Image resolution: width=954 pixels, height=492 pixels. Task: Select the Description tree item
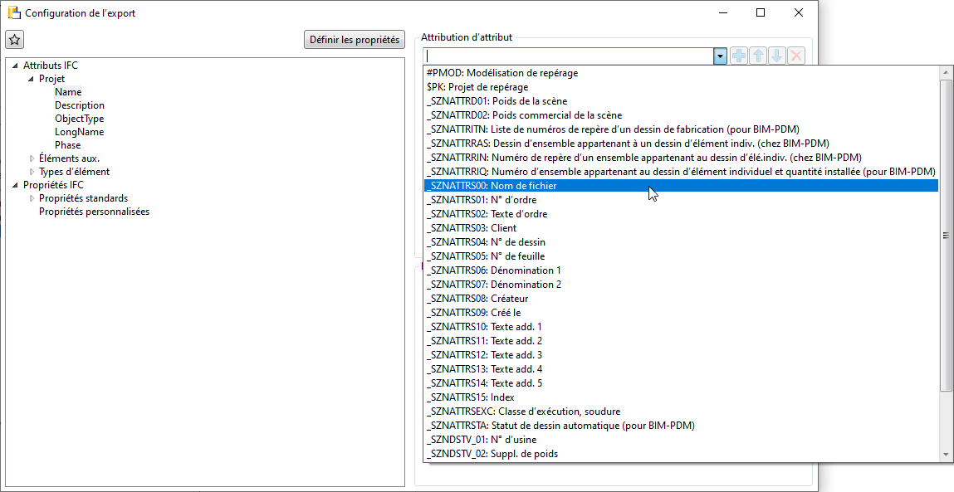tap(80, 105)
